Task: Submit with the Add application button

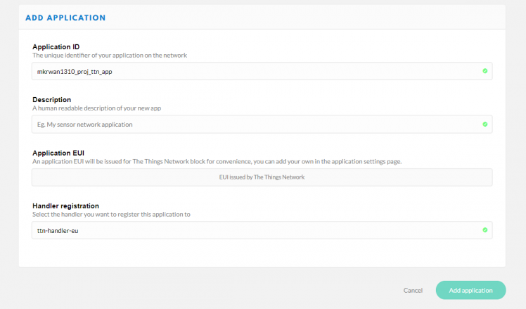Action: (x=470, y=290)
